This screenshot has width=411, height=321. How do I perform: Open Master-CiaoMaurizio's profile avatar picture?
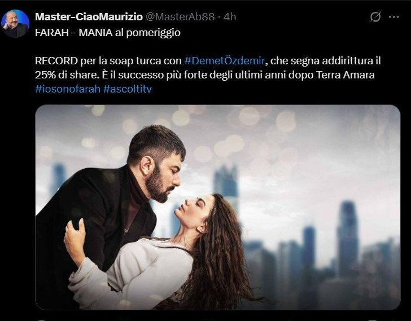15,24
